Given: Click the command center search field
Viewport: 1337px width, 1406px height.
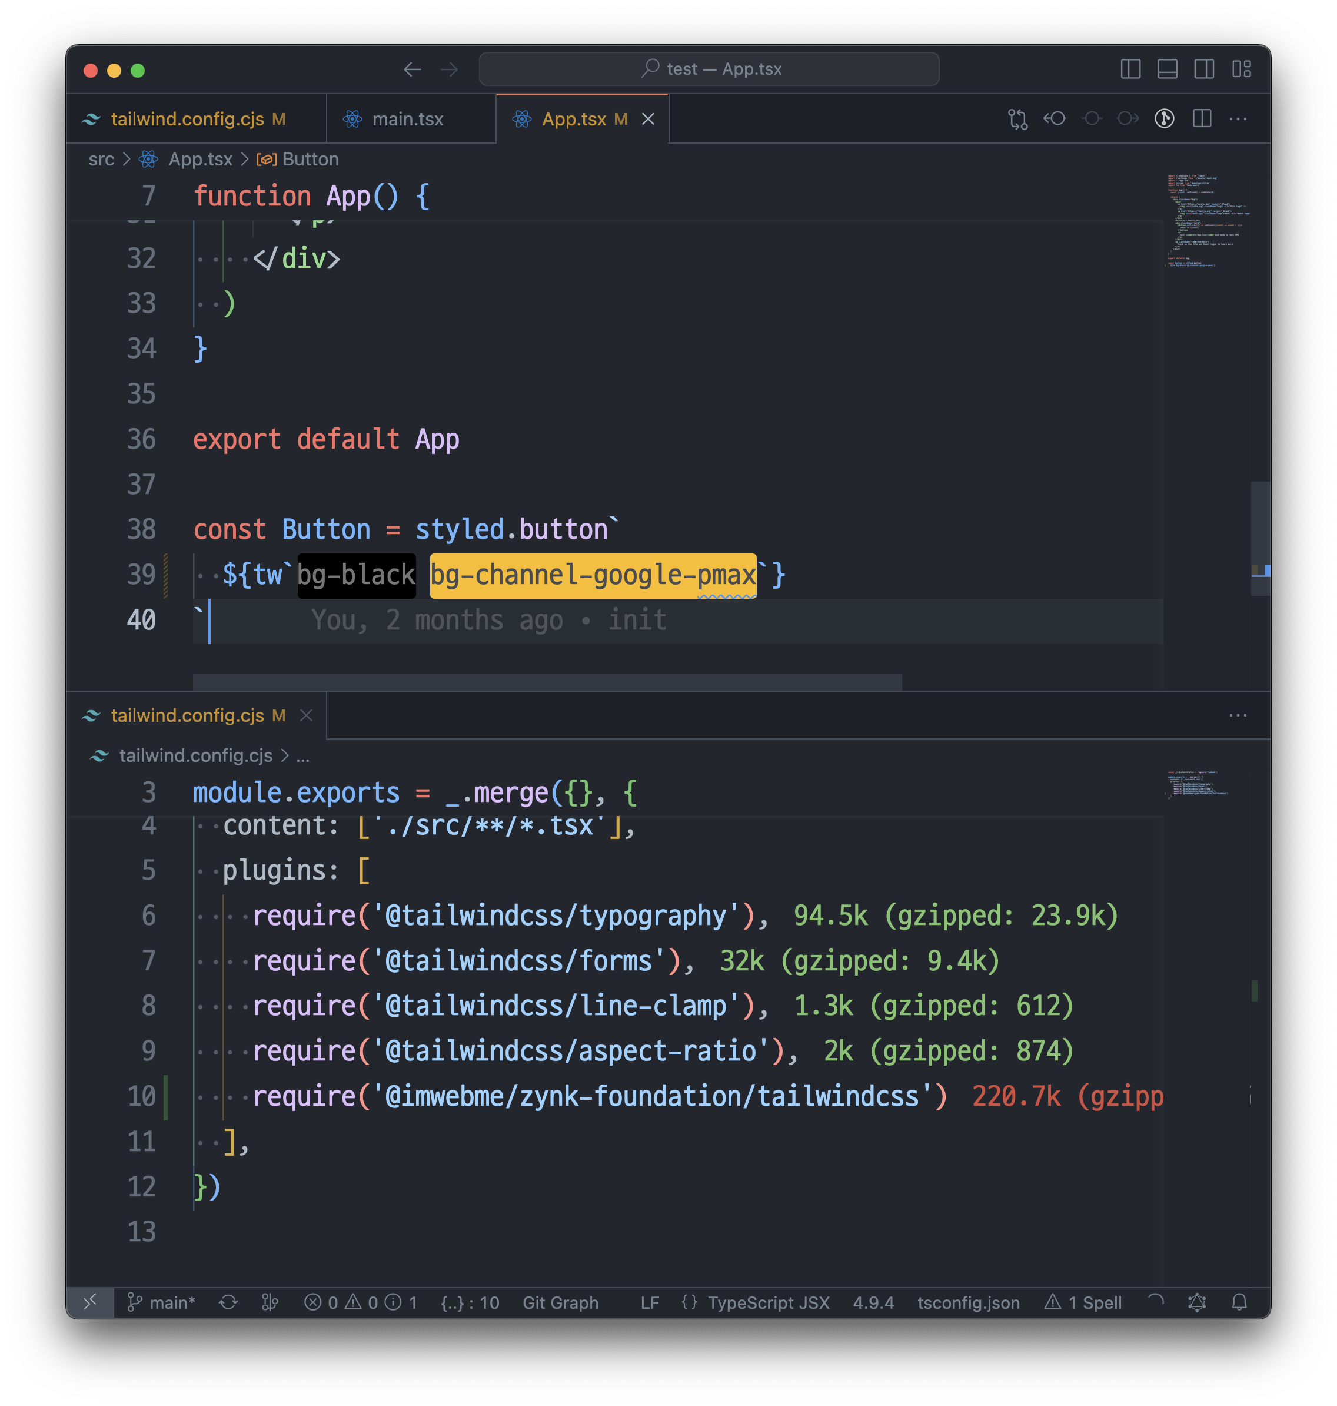Looking at the screenshot, I should point(709,69).
